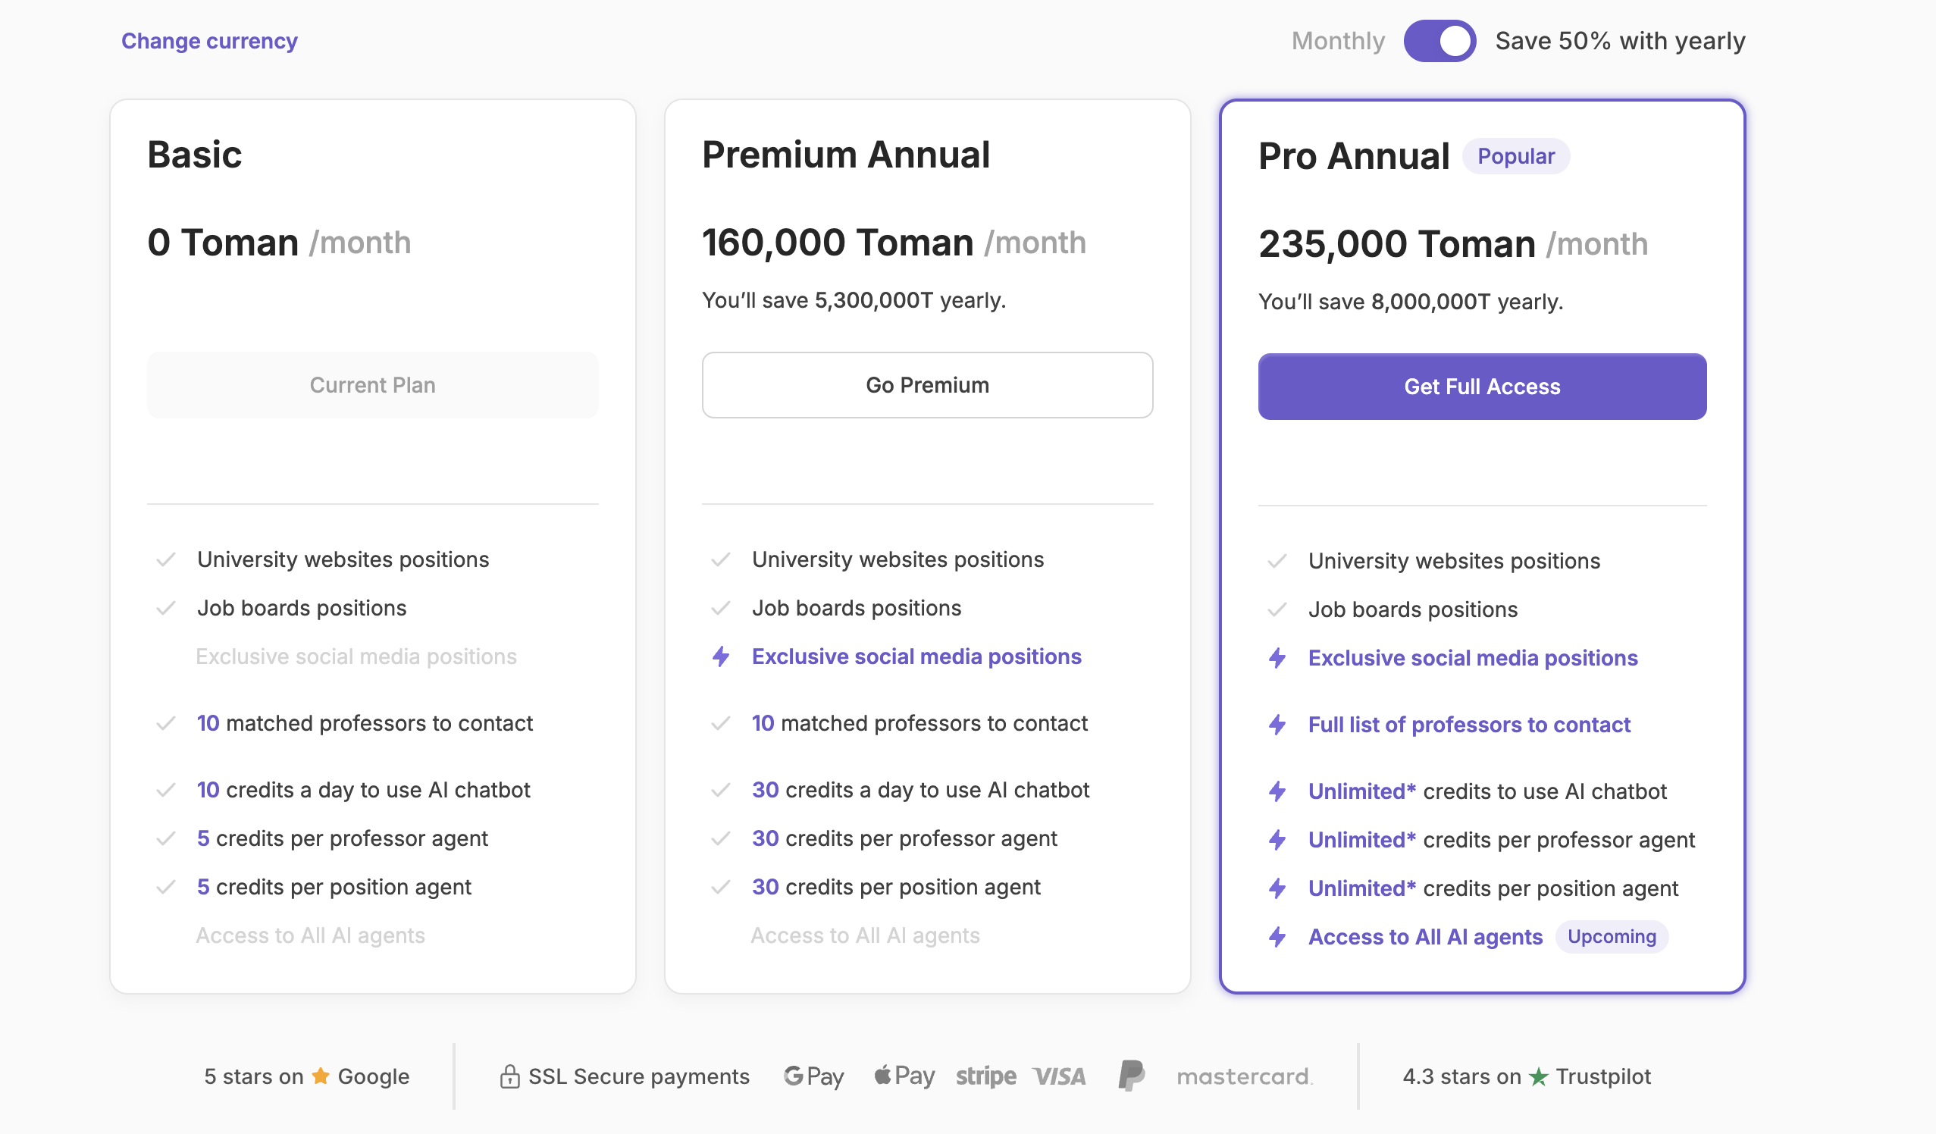This screenshot has height=1134, width=1936.
Task: Click the Google star rating icon
Action: pos(321,1076)
